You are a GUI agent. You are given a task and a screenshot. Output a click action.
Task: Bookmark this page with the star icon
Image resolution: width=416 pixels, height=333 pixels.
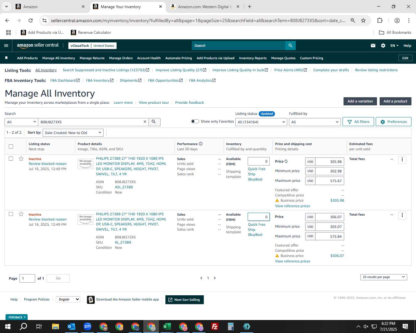tap(363, 20)
